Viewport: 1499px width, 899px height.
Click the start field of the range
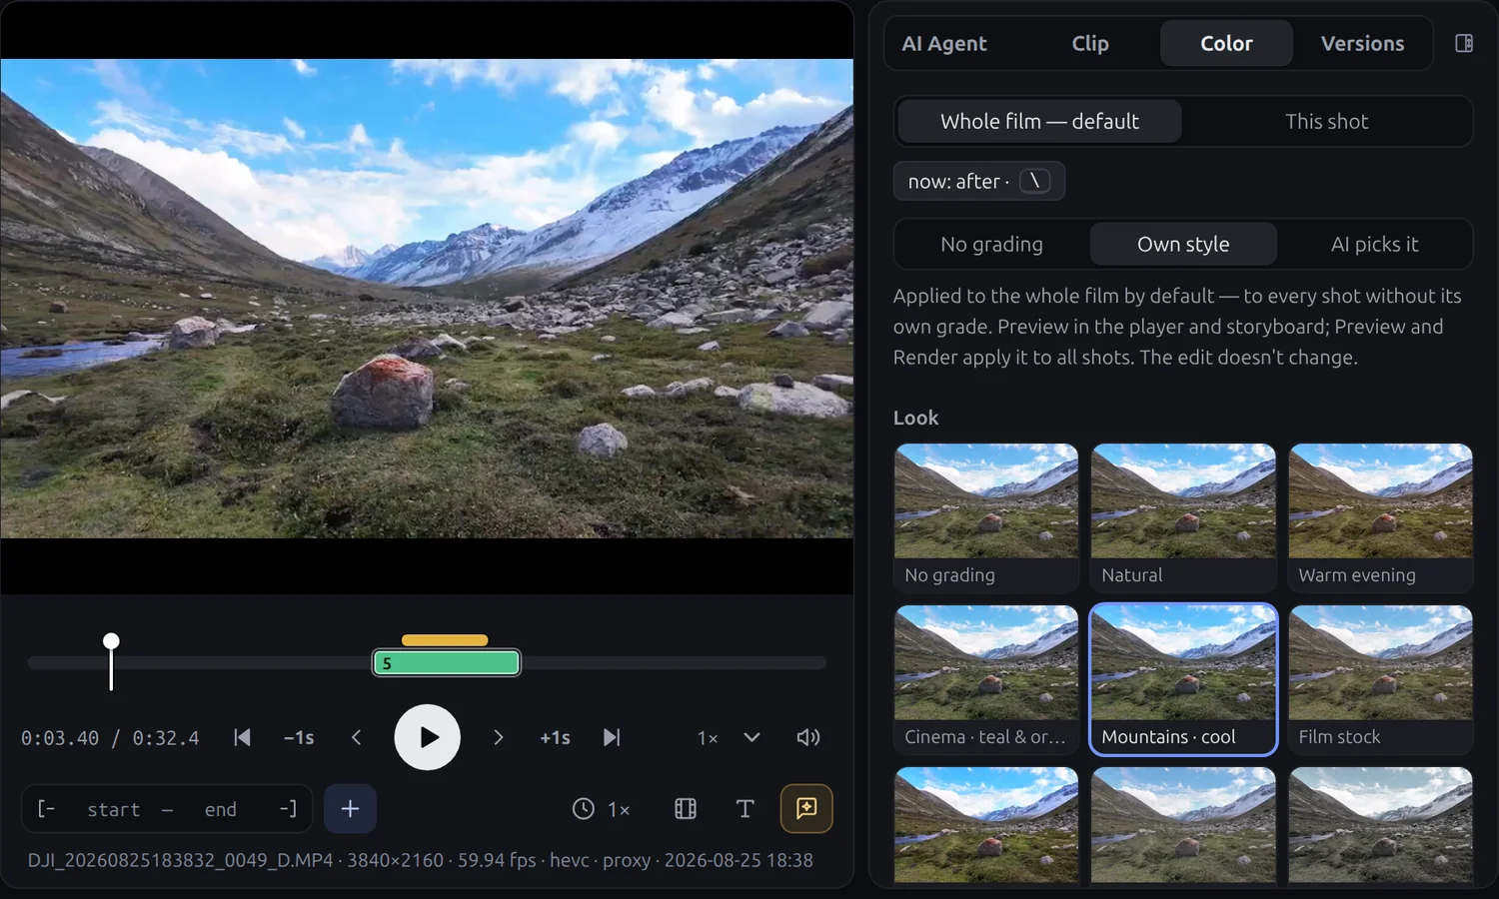coord(114,809)
